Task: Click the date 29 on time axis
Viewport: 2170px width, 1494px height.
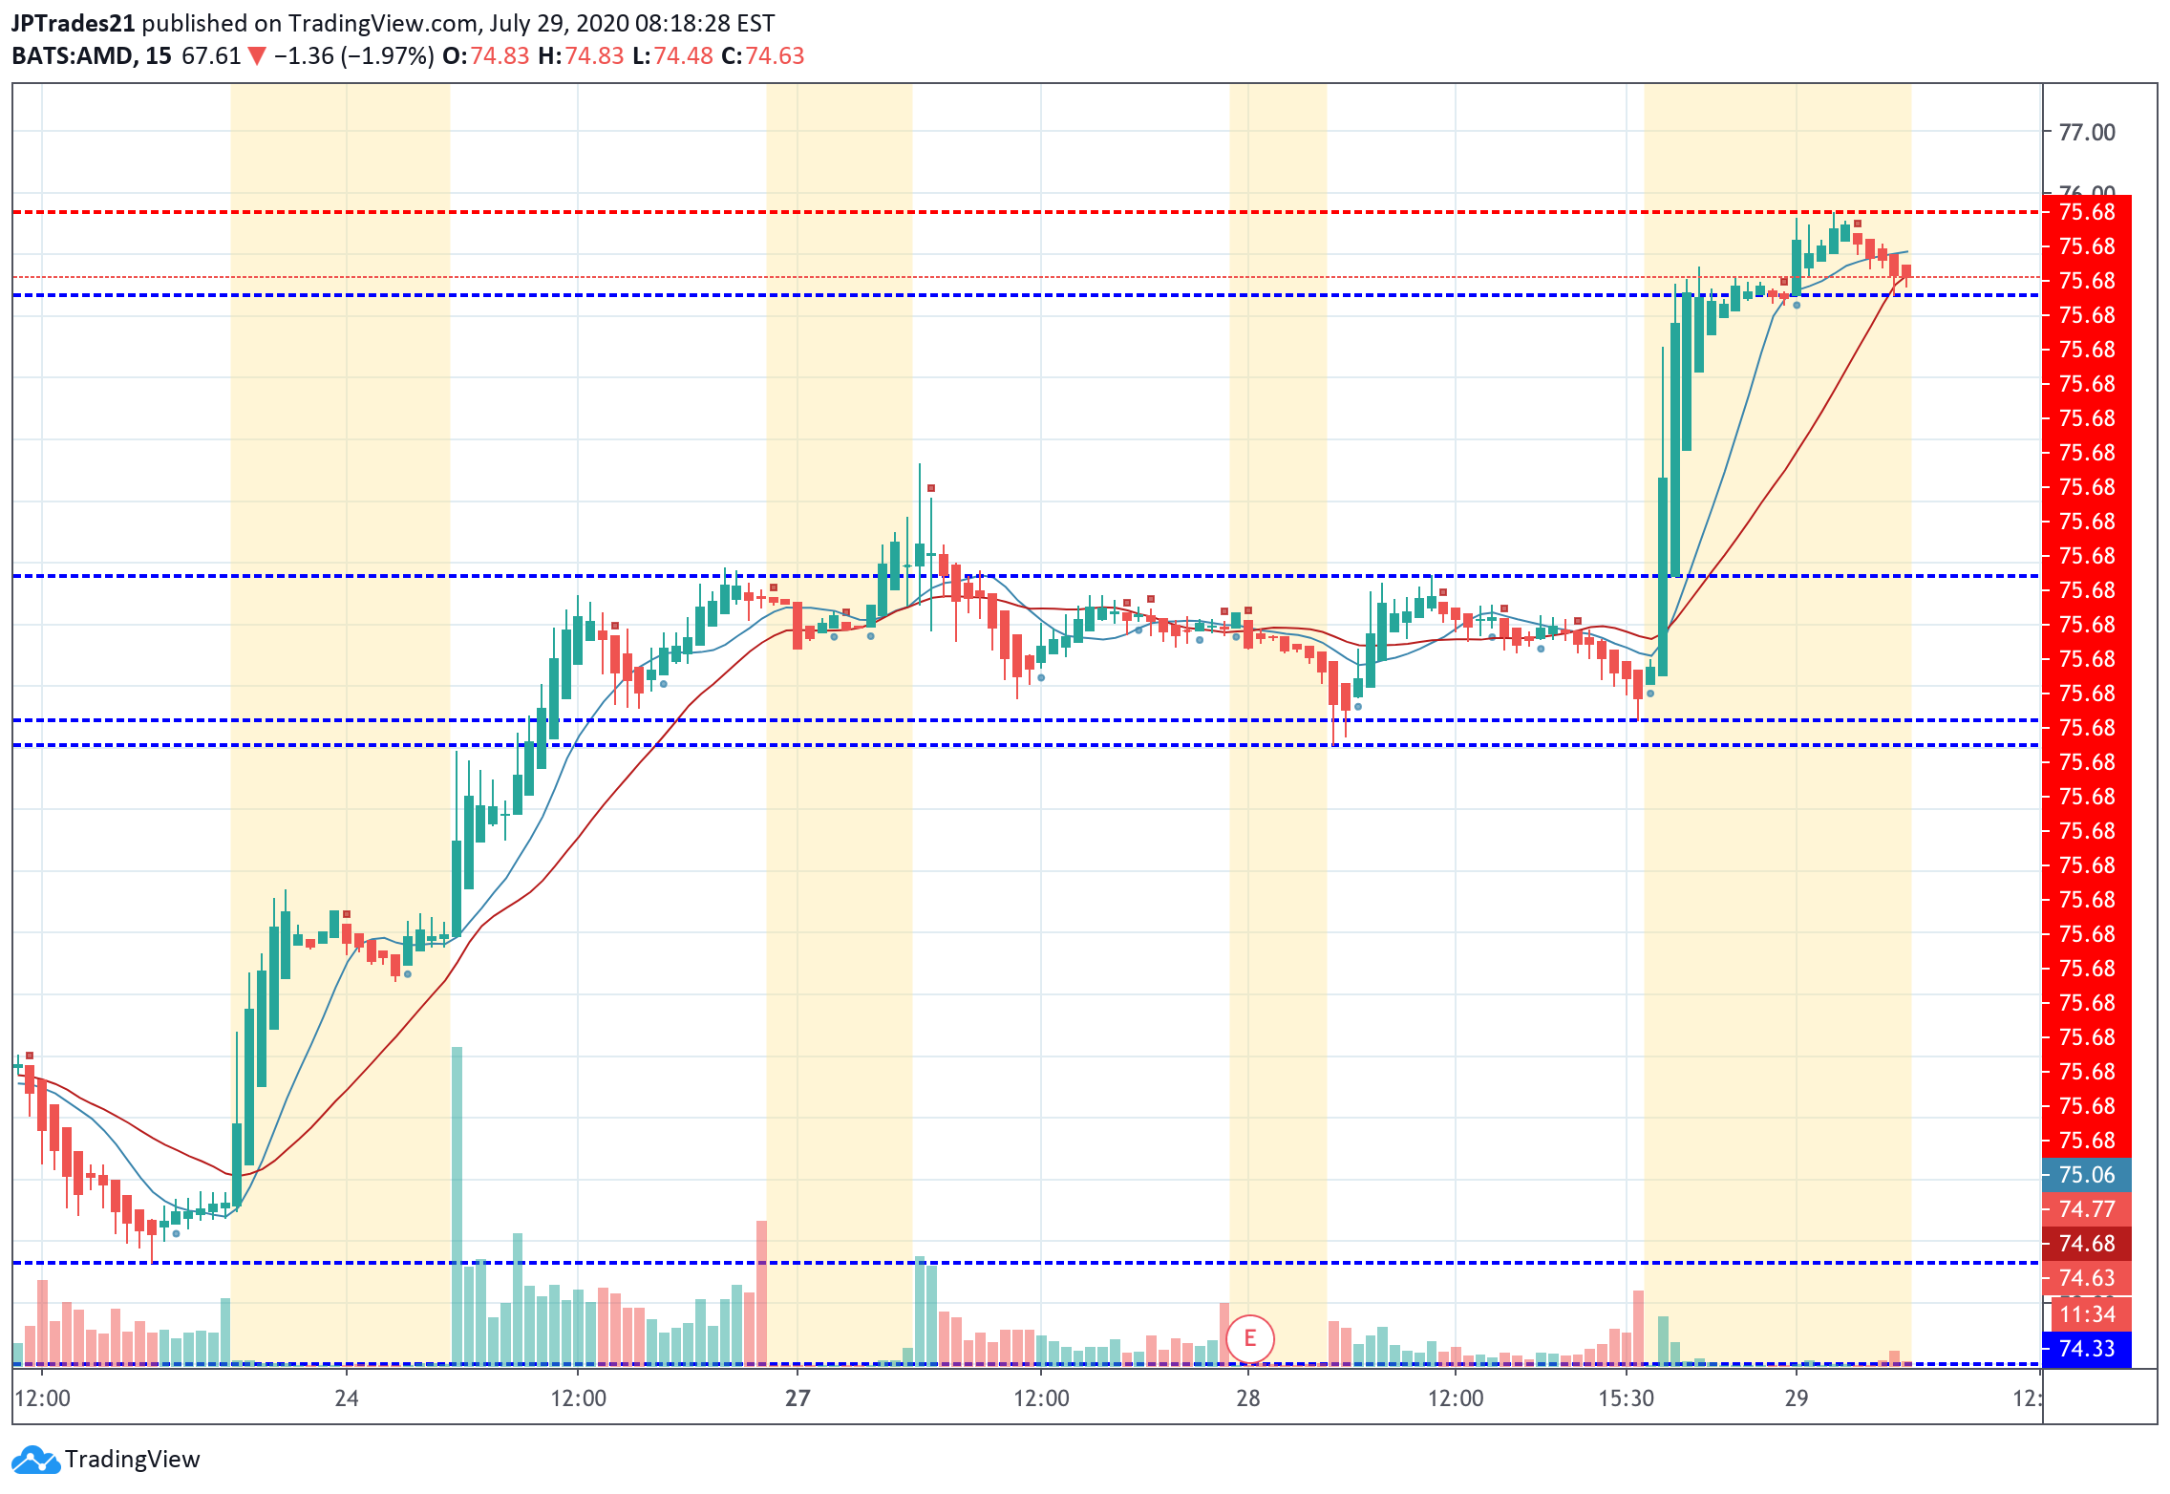Action: 1796,1398
